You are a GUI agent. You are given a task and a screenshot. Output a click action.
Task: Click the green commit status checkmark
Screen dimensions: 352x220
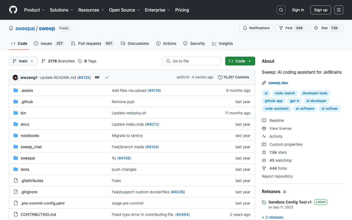tap(107, 77)
